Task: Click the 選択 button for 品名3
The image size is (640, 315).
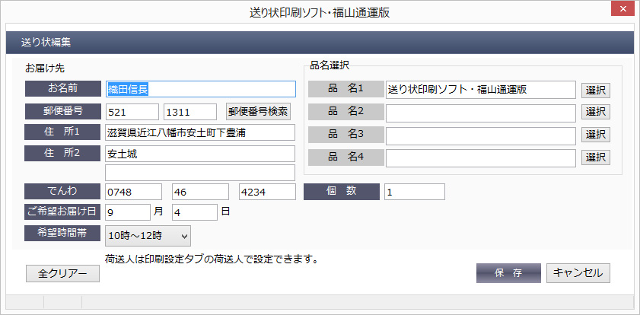Action: 596,134
